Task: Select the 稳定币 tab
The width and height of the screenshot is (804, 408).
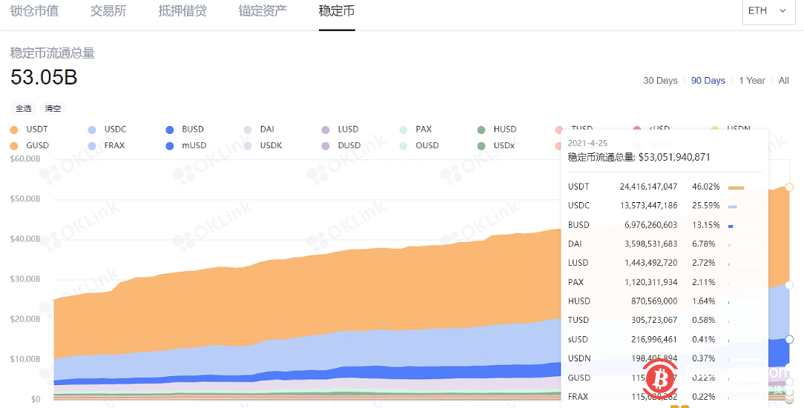Action: click(x=337, y=11)
